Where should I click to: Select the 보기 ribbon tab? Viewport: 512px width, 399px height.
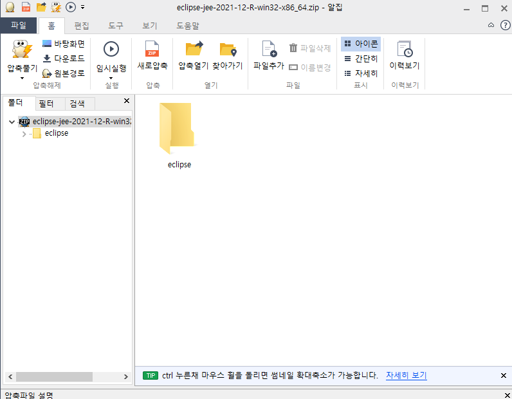coord(150,26)
